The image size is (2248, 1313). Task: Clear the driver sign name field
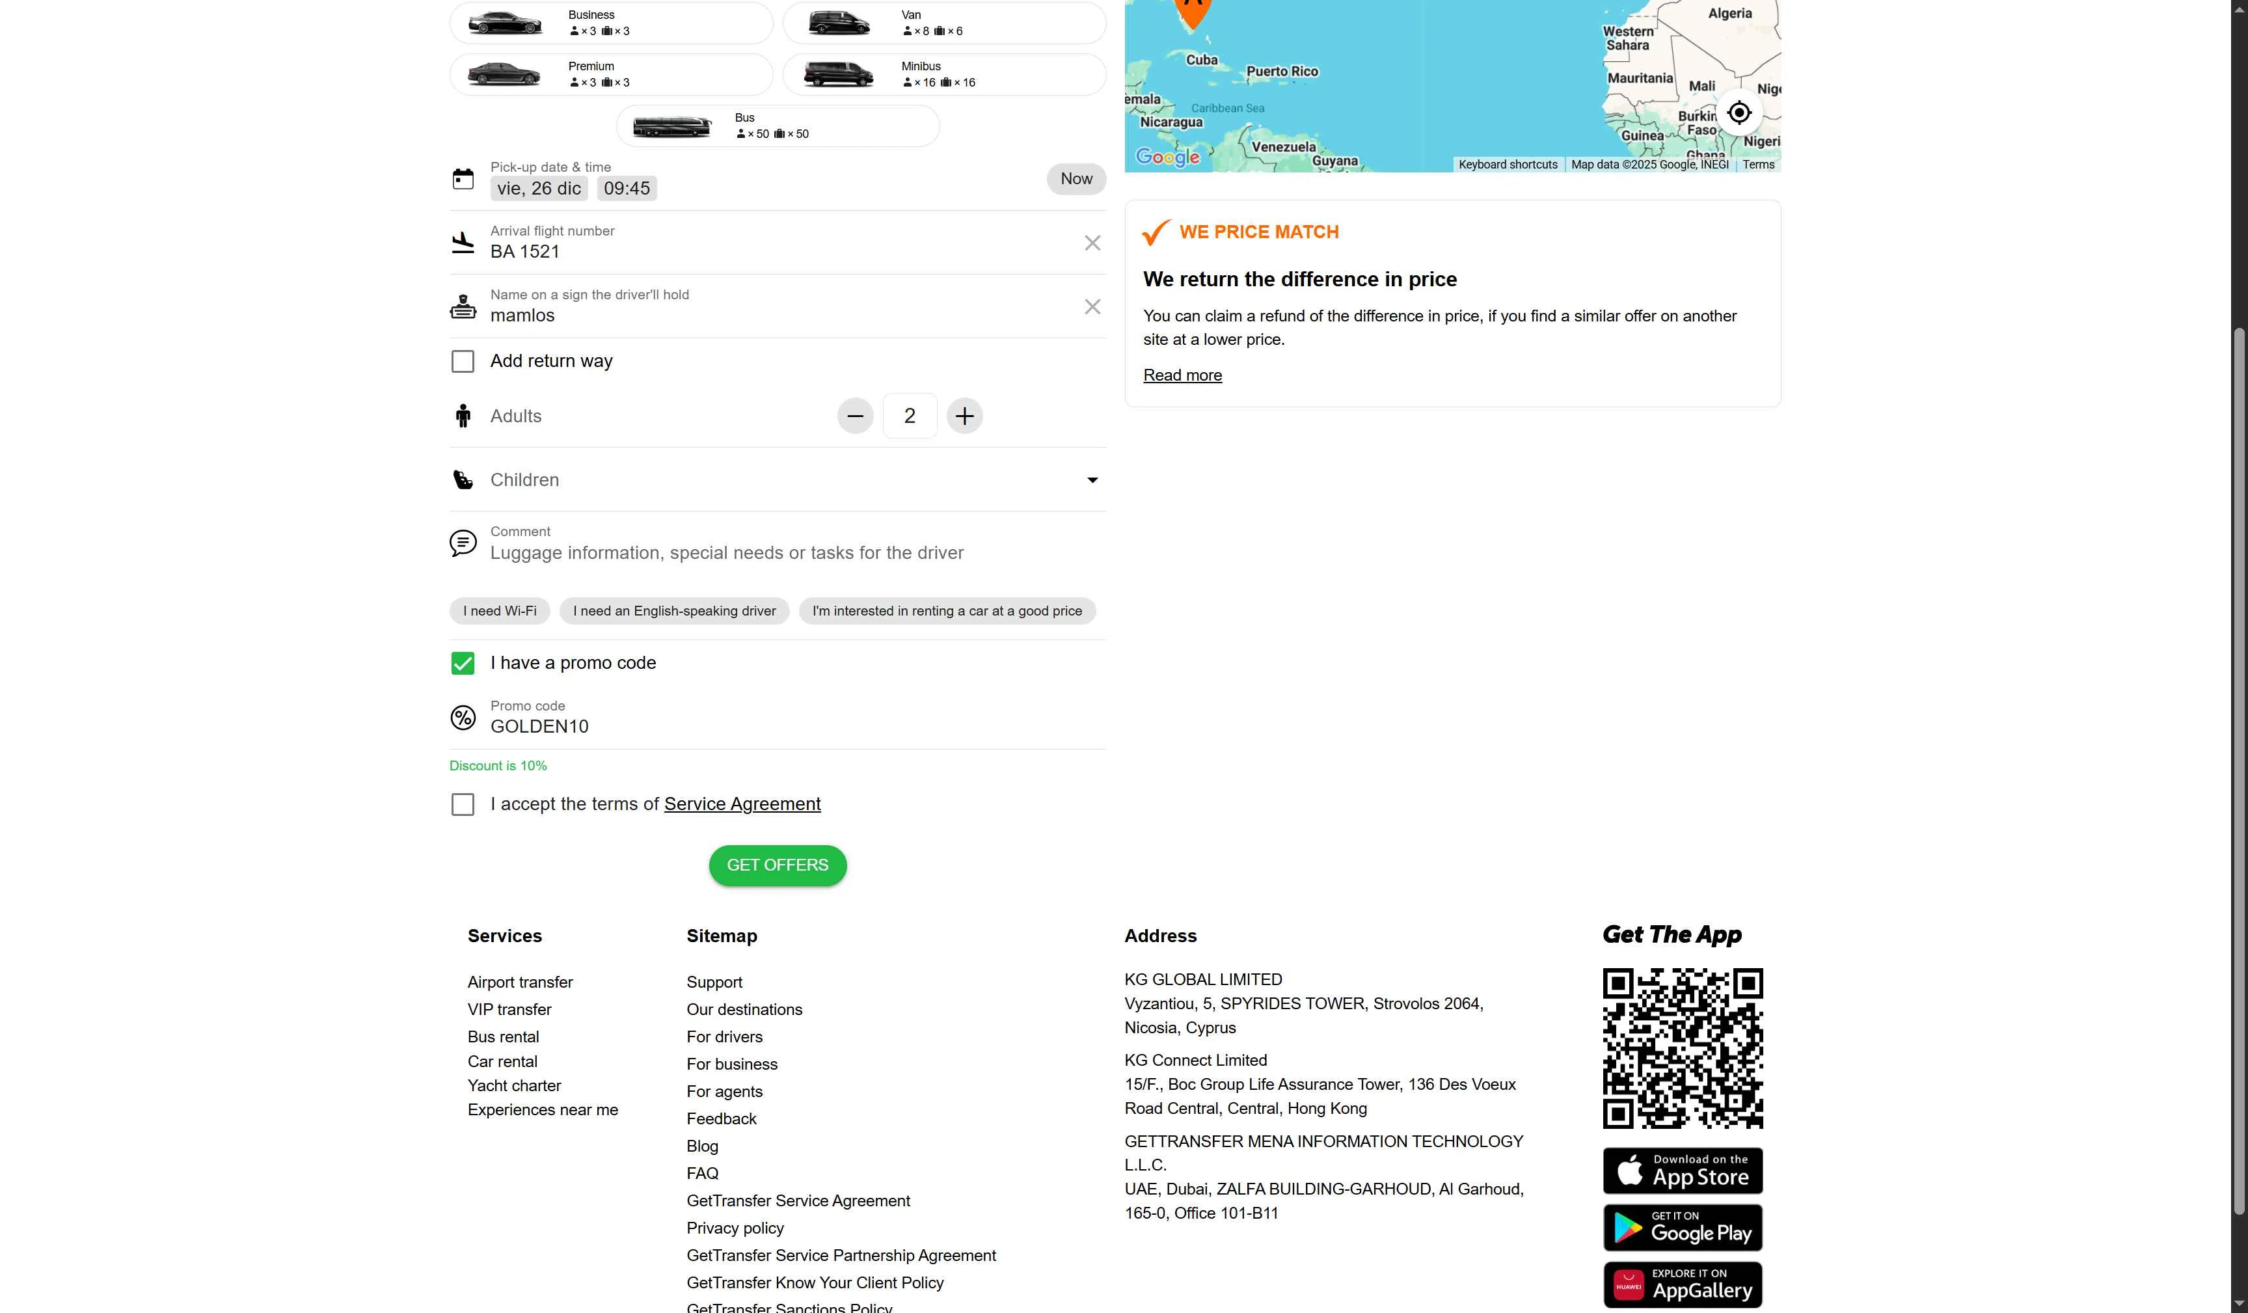[1092, 307]
